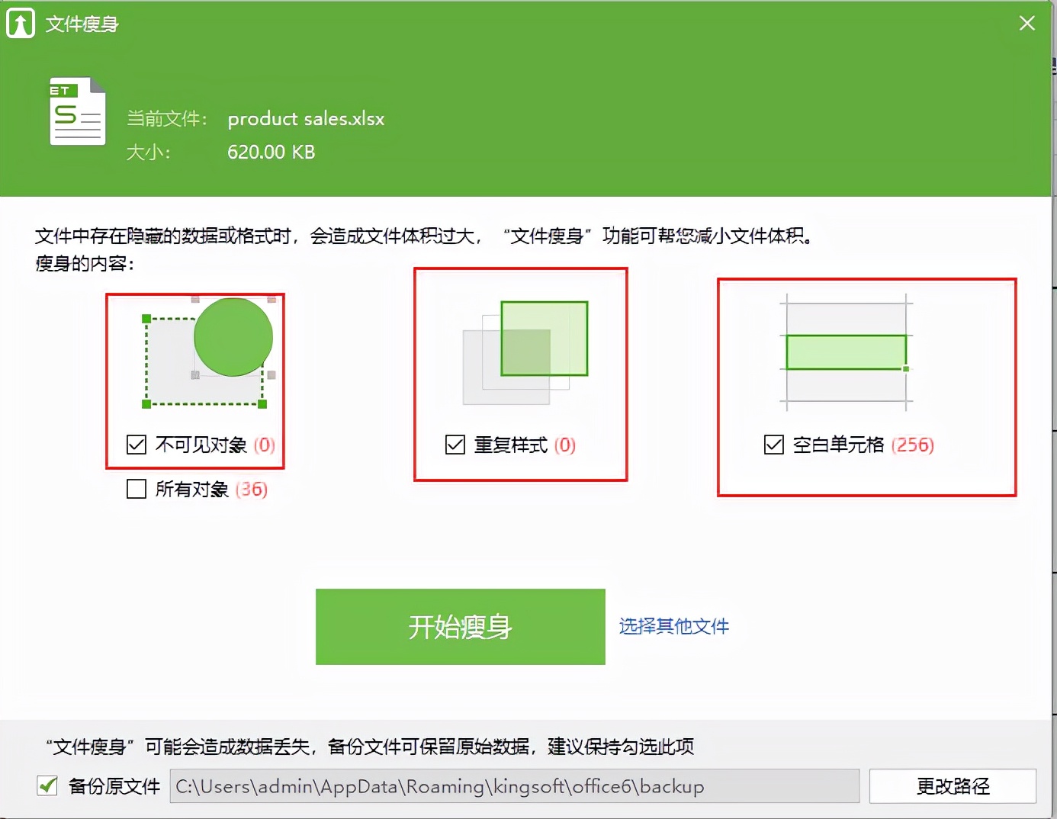The image size is (1057, 819).
Task: Disable the 备份原文件 backup checkbox
Action: [47, 785]
